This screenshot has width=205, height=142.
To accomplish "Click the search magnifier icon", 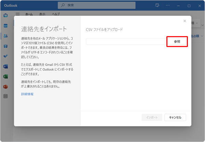I will [x=63, y=5].
